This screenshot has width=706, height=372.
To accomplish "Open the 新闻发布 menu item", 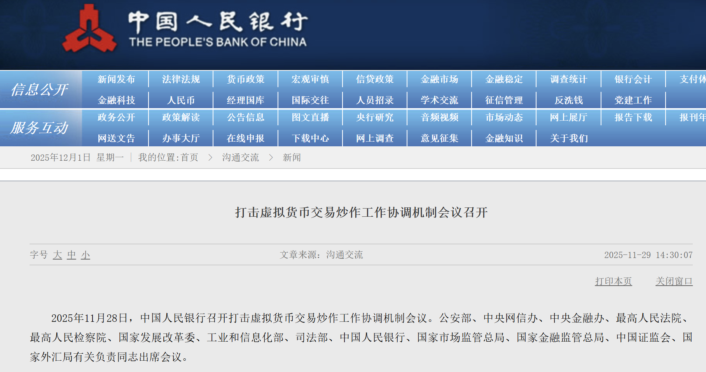I will (x=116, y=79).
